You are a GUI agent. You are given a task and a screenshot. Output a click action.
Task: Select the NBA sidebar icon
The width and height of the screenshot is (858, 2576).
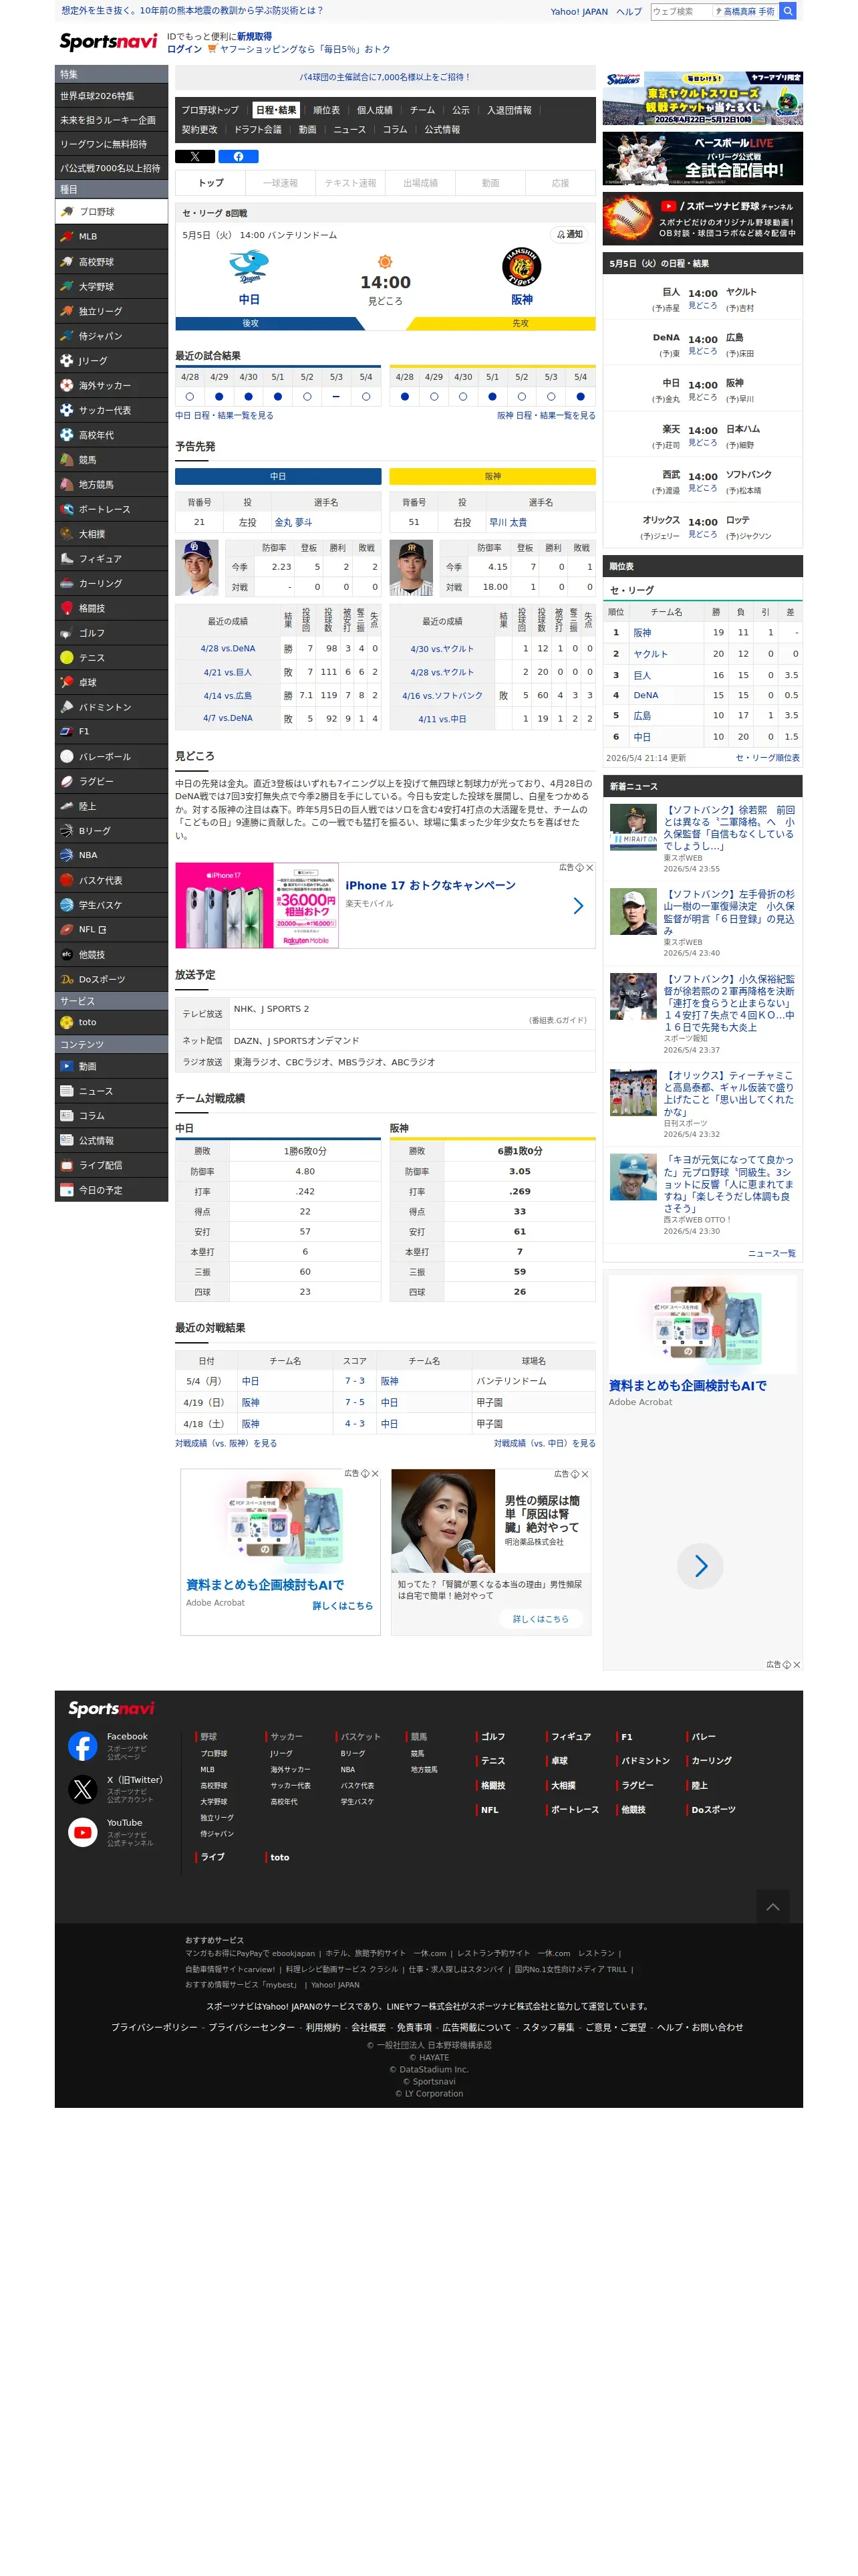coord(67,856)
